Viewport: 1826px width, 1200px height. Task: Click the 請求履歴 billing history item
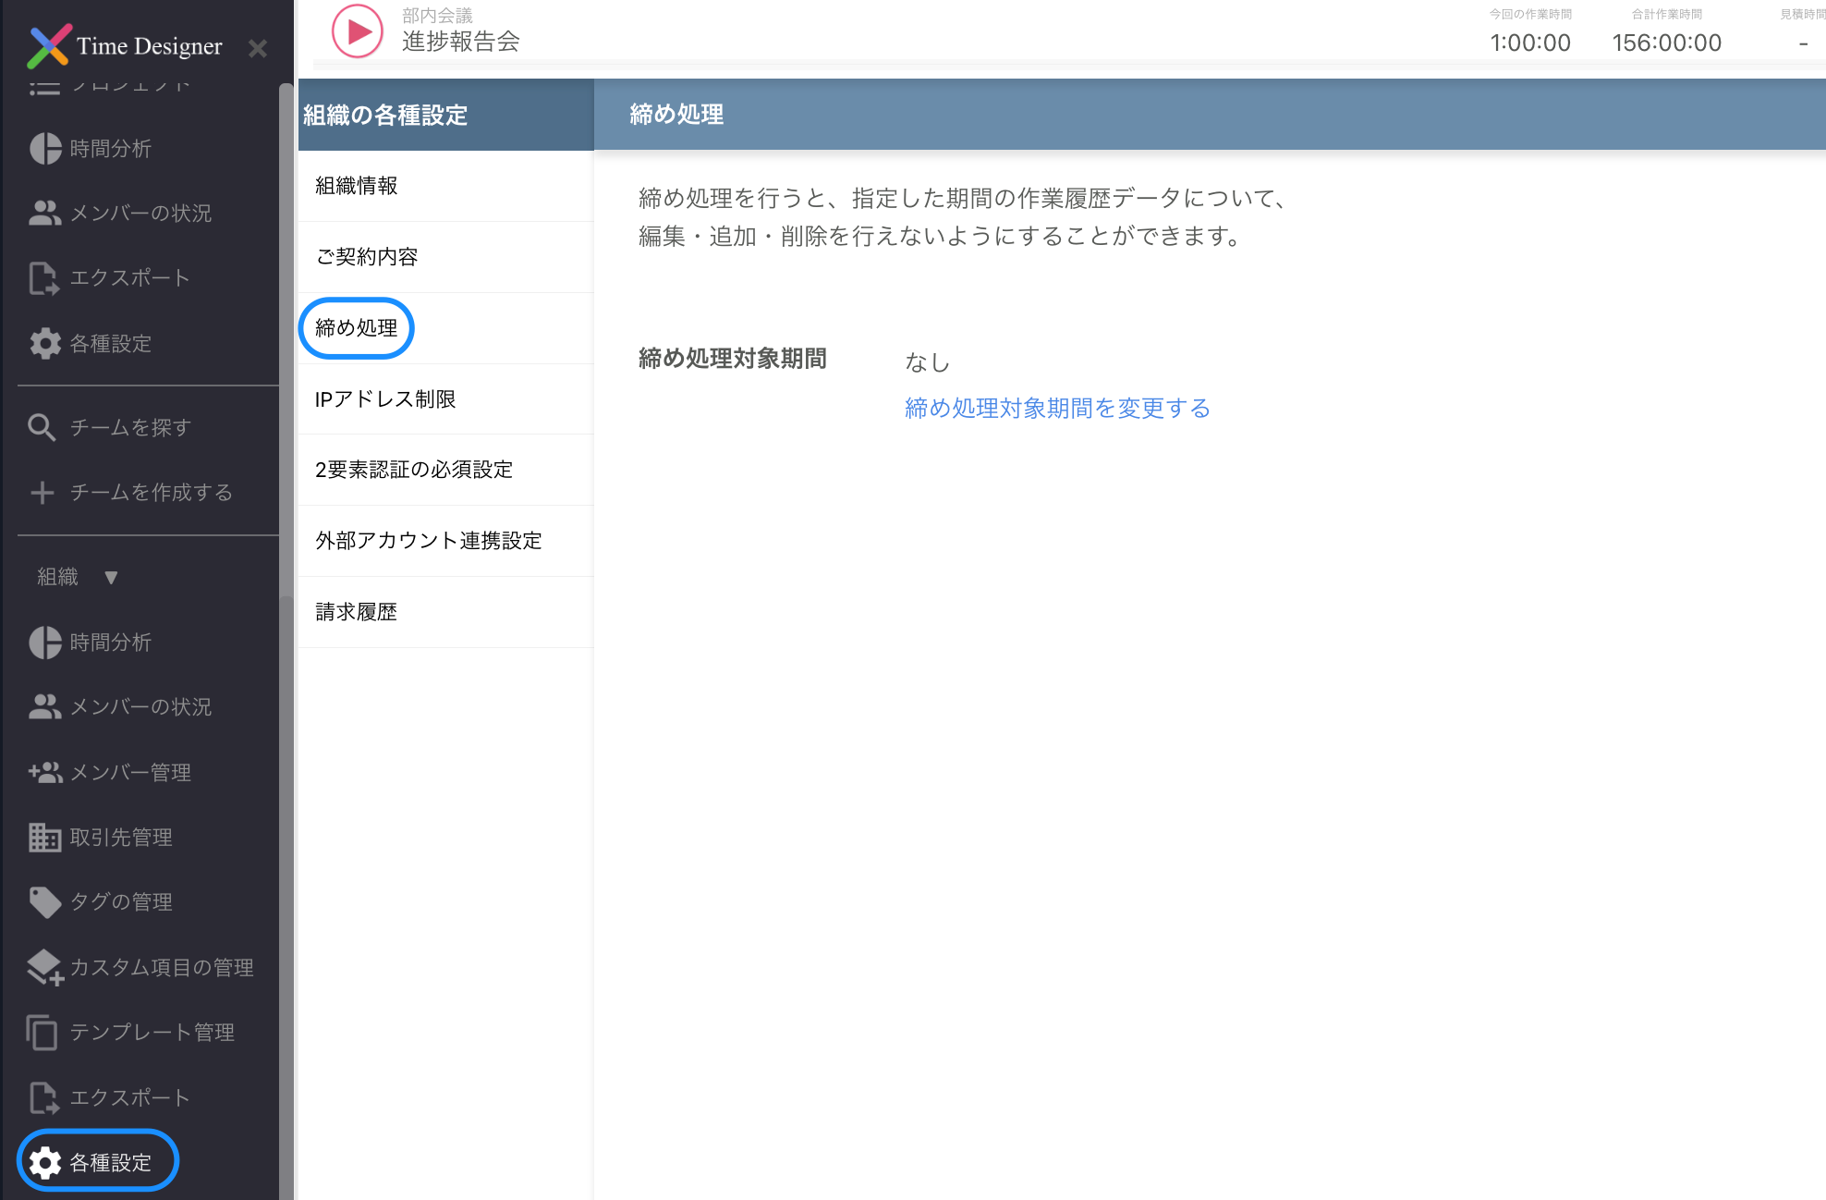tap(356, 611)
